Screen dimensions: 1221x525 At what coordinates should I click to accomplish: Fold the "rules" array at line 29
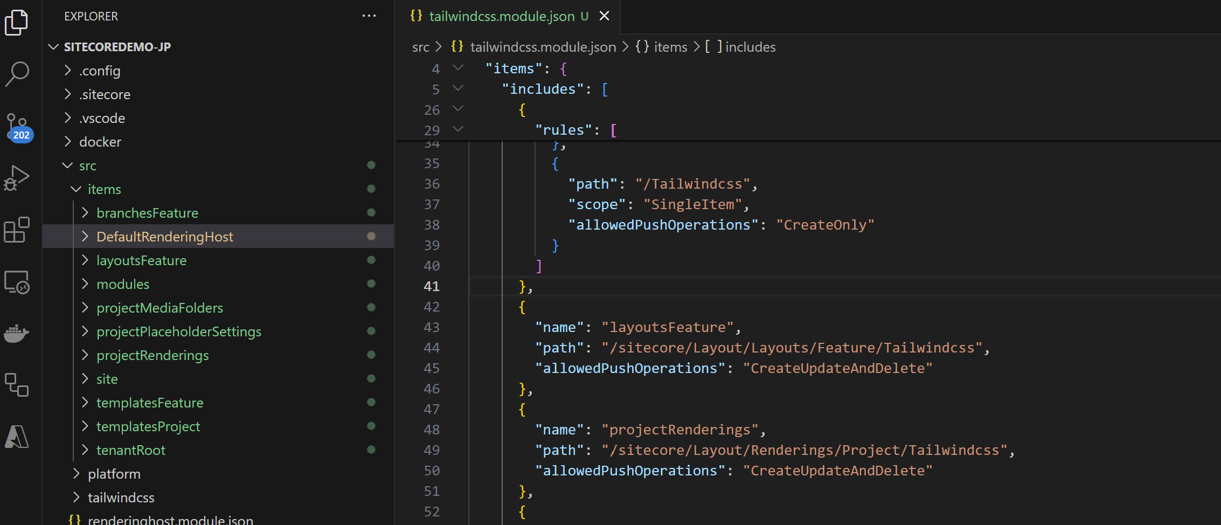(458, 129)
